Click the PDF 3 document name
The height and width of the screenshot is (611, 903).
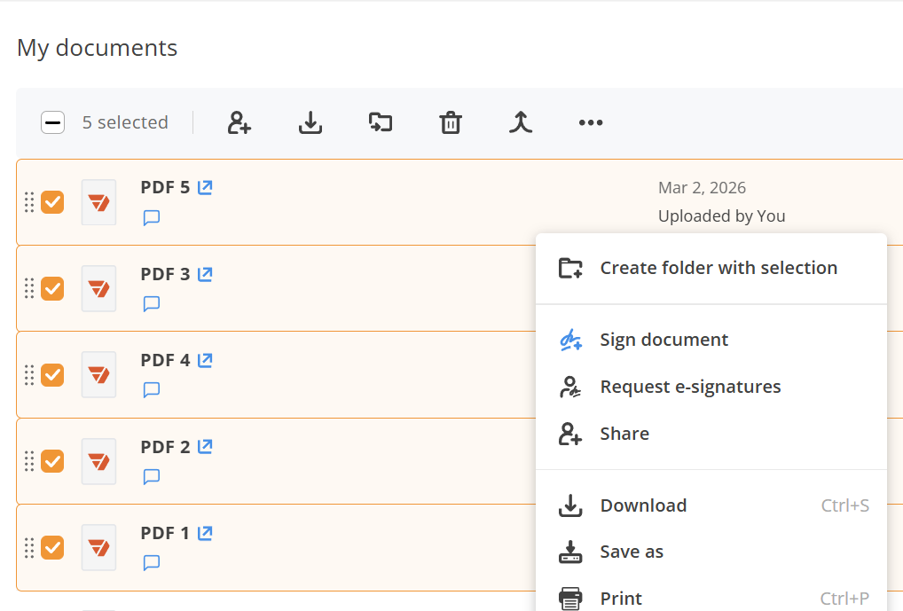coord(165,274)
